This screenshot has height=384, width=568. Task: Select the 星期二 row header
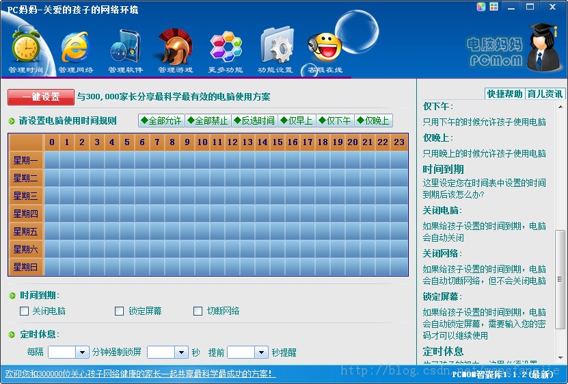[x=26, y=178]
